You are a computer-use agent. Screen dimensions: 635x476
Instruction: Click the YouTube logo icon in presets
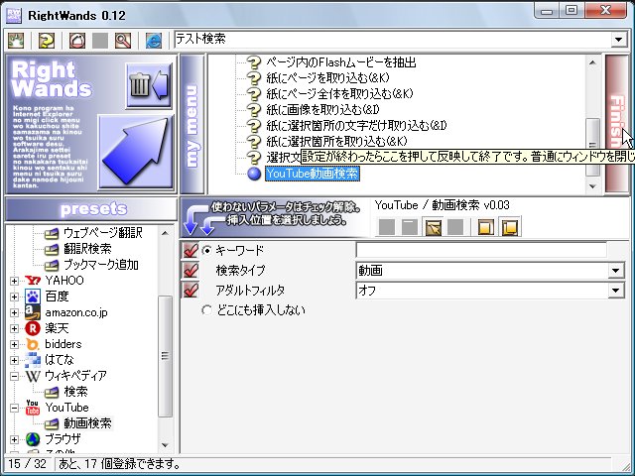33,408
